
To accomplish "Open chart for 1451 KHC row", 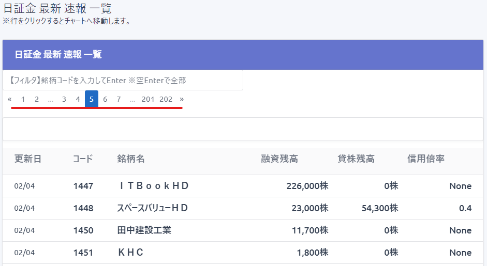I will (130, 253).
